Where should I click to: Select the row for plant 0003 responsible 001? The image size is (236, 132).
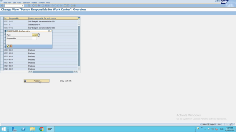click(2, 28)
